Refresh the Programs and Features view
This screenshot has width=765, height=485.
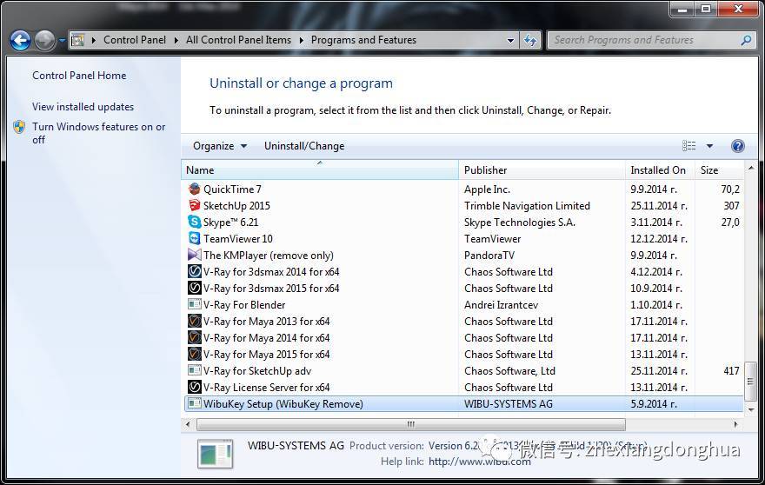(529, 40)
